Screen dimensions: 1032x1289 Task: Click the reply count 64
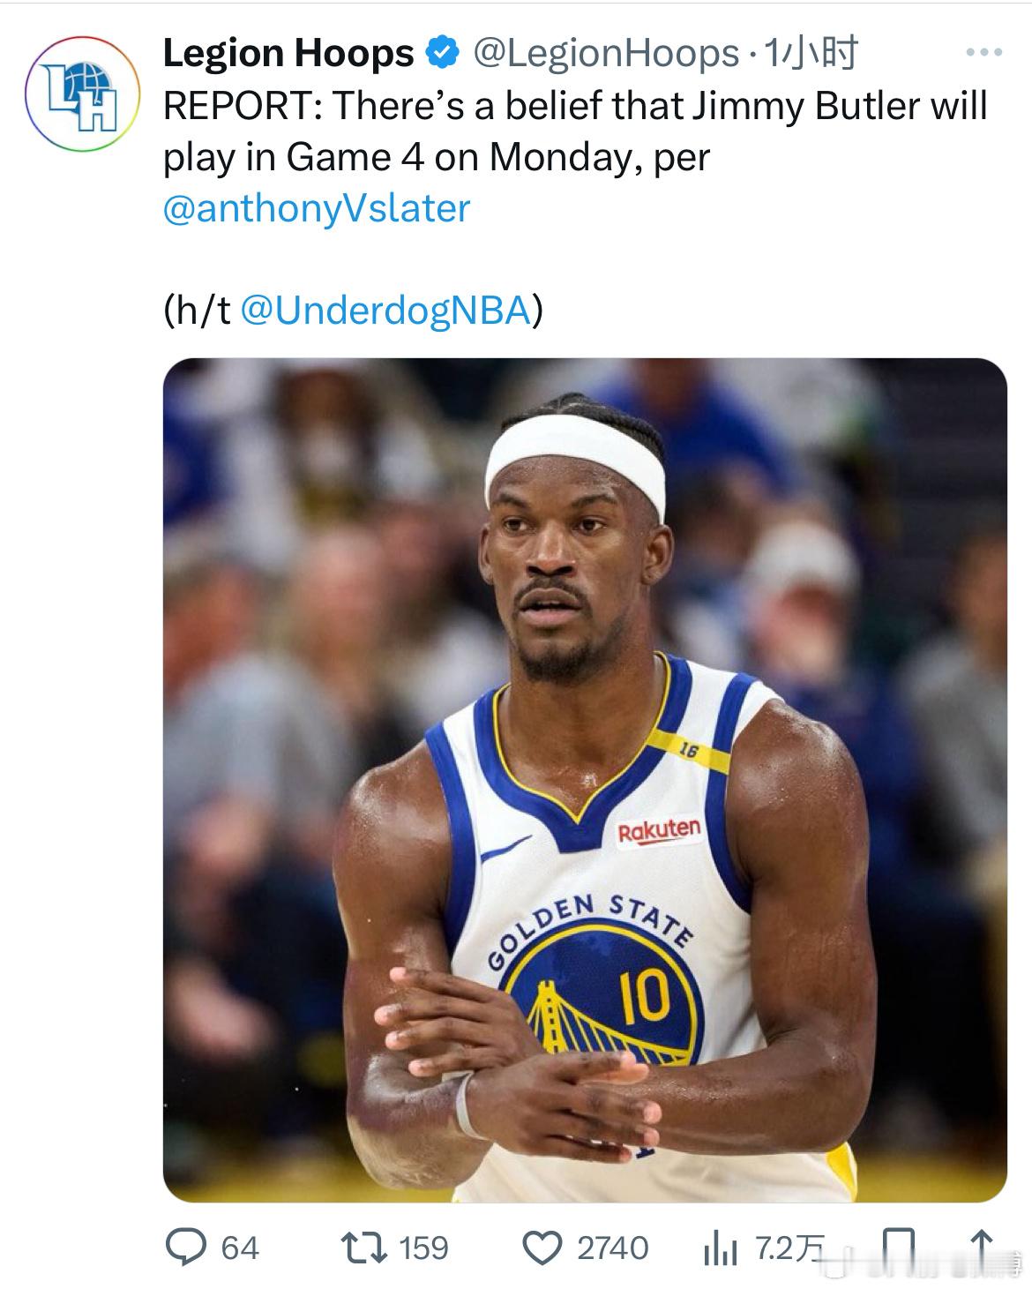pos(240,1248)
